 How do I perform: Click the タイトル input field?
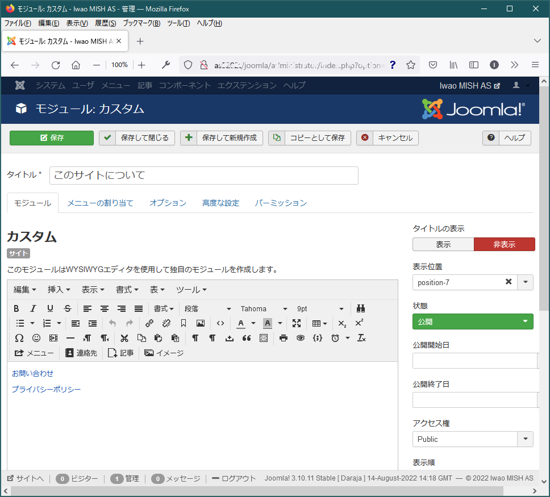tap(204, 176)
